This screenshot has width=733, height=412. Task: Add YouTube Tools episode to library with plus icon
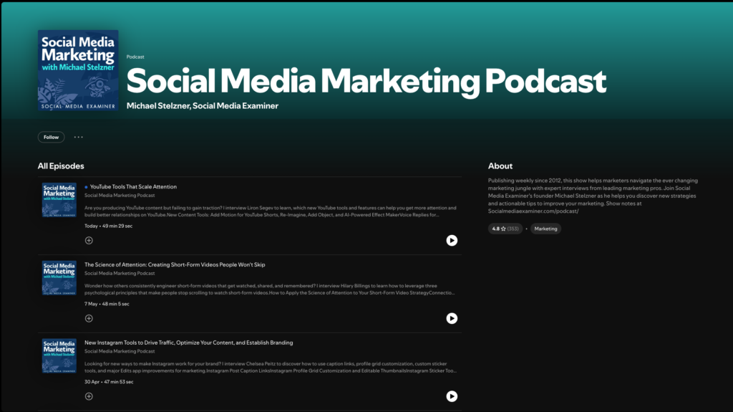coord(89,240)
